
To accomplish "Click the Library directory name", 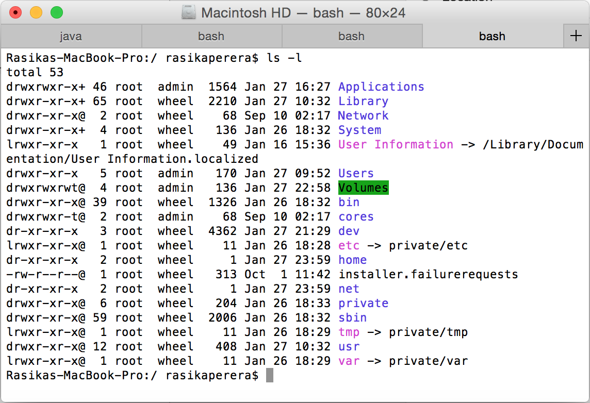I will point(363,101).
